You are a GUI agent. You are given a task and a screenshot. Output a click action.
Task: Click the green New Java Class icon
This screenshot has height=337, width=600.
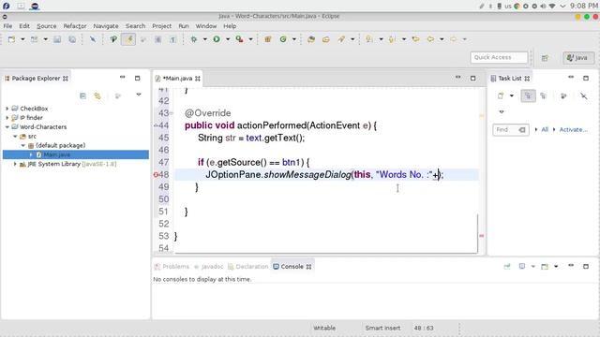click(283, 39)
